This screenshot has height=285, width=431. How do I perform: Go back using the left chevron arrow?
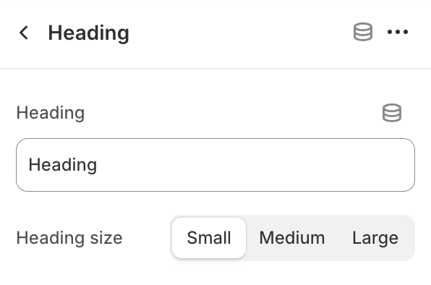coord(24,33)
